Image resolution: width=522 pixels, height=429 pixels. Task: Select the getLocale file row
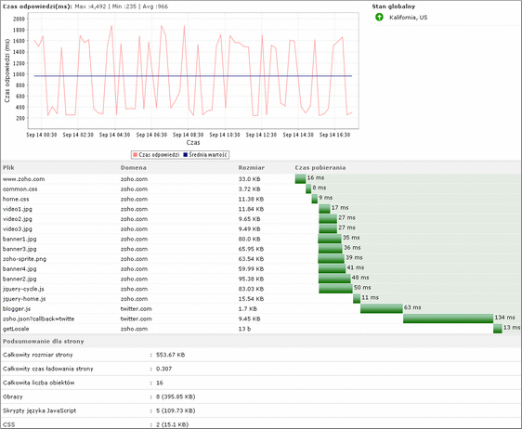click(261, 329)
